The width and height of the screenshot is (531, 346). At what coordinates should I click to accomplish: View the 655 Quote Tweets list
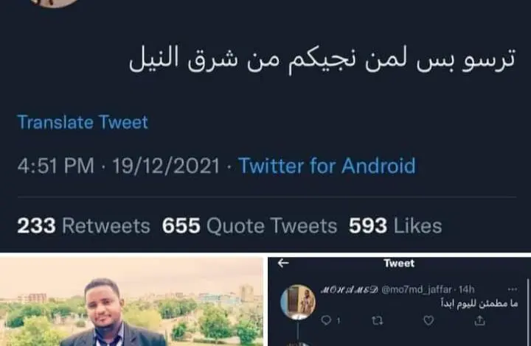click(x=249, y=226)
